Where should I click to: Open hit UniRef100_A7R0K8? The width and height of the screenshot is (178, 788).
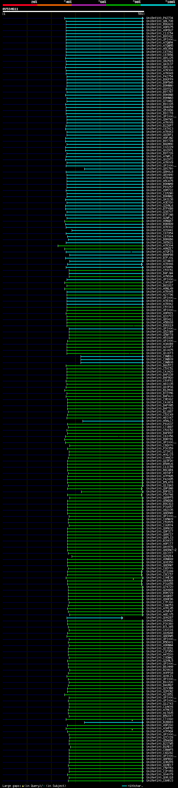pos(159,74)
